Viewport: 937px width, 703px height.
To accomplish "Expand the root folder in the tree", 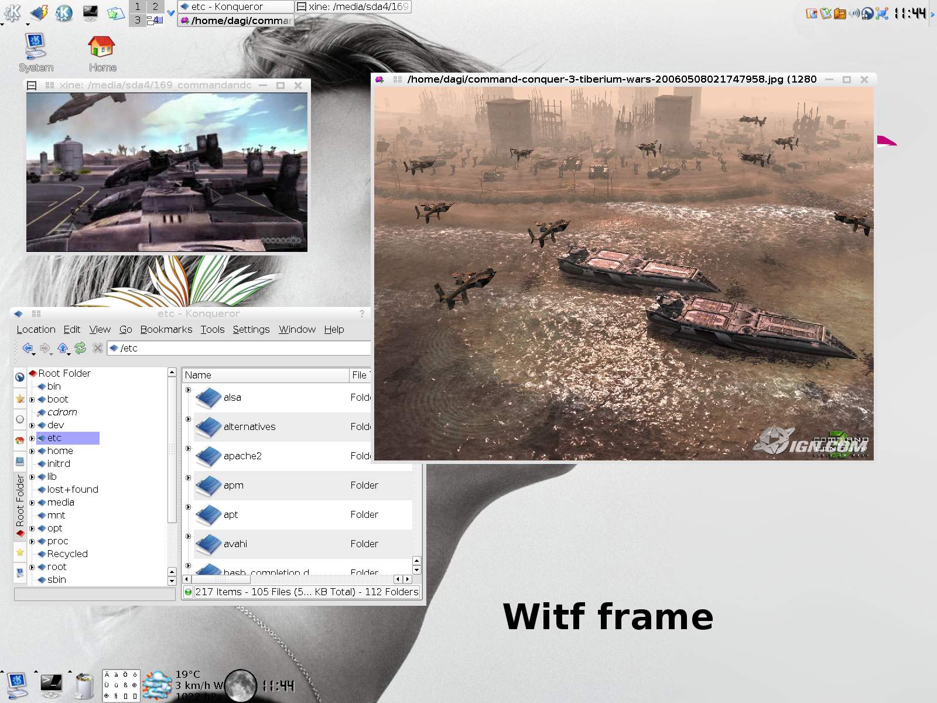I will tap(32, 567).
